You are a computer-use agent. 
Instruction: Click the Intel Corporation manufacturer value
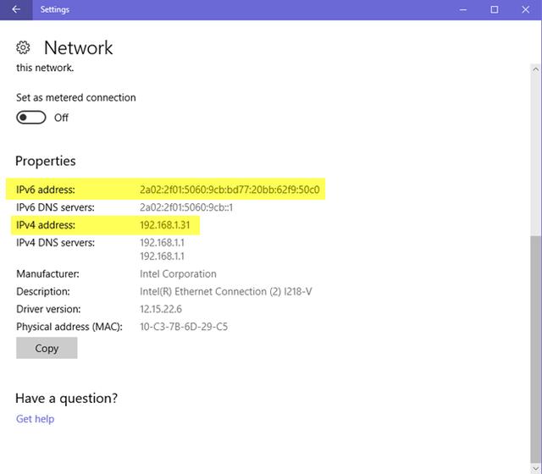(178, 274)
